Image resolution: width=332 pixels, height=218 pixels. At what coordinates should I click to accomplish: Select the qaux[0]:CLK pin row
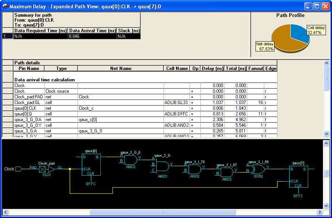tap(145, 108)
